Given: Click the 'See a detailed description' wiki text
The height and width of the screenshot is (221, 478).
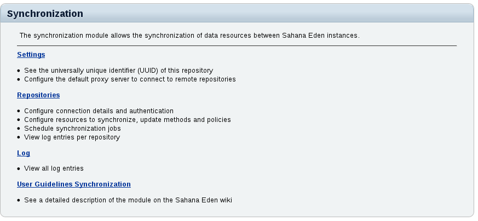Looking at the screenshot, I should tap(128, 200).
